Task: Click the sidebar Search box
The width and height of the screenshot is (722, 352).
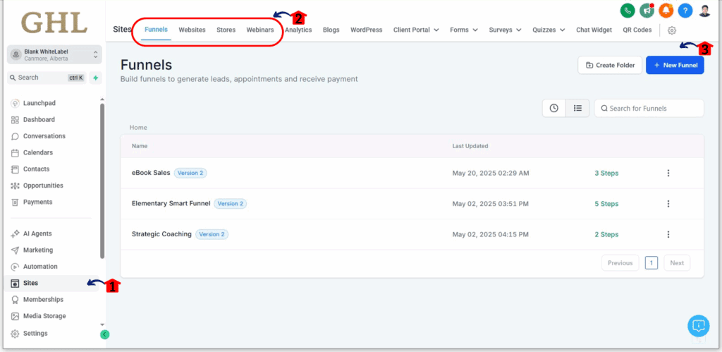Action: (46, 78)
